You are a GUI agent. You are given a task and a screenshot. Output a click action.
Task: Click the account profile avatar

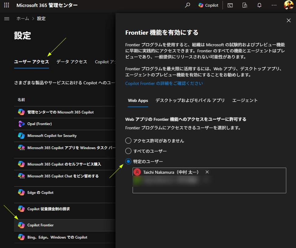pos(288,5)
